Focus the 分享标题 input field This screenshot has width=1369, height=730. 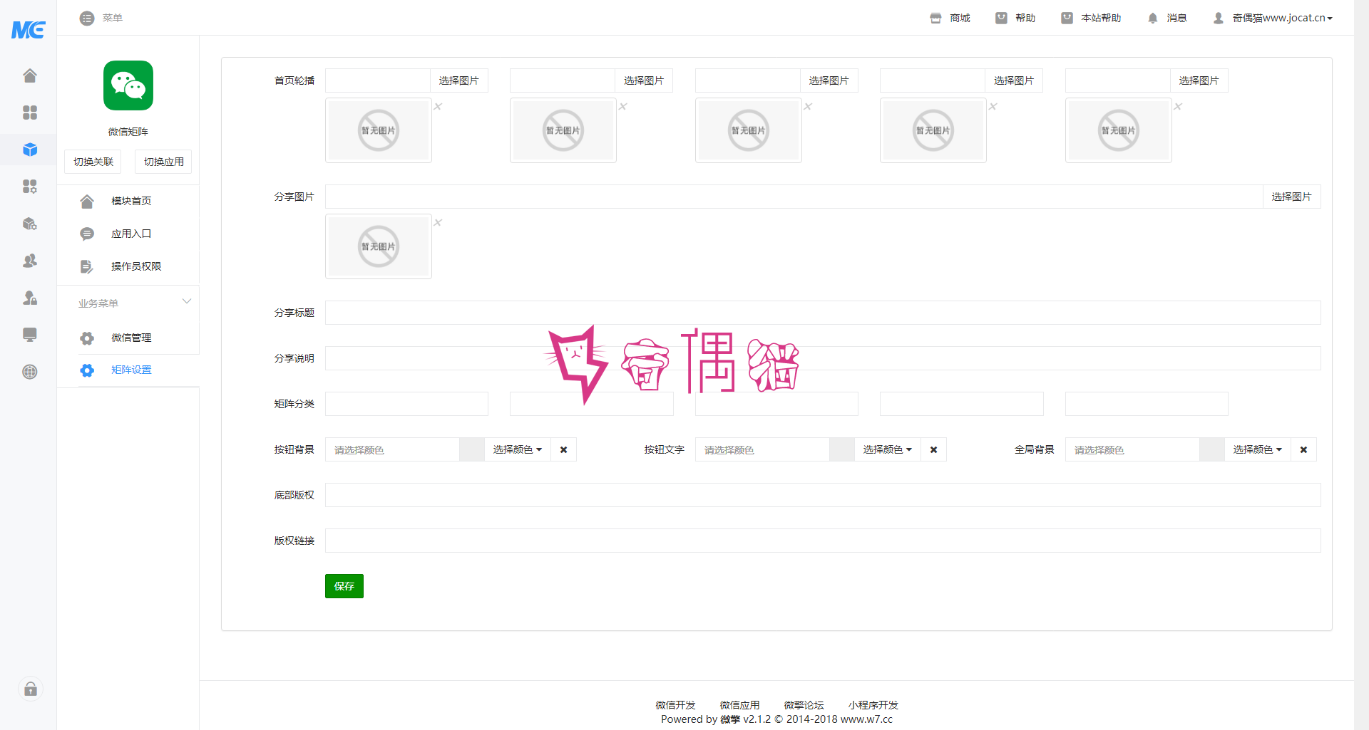click(x=823, y=313)
